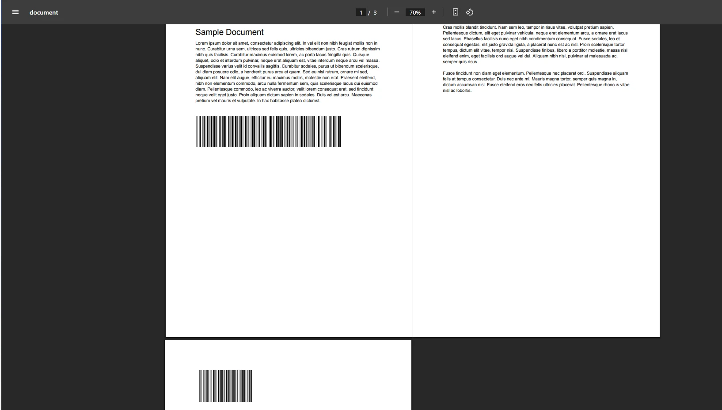Click the zoom in plus button

pos(433,12)
